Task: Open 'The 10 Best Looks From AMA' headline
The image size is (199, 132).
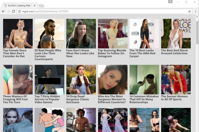Action: point(142,53)
